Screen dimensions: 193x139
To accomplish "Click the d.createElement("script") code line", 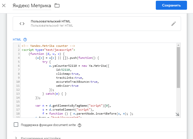I will pos(68,110).
